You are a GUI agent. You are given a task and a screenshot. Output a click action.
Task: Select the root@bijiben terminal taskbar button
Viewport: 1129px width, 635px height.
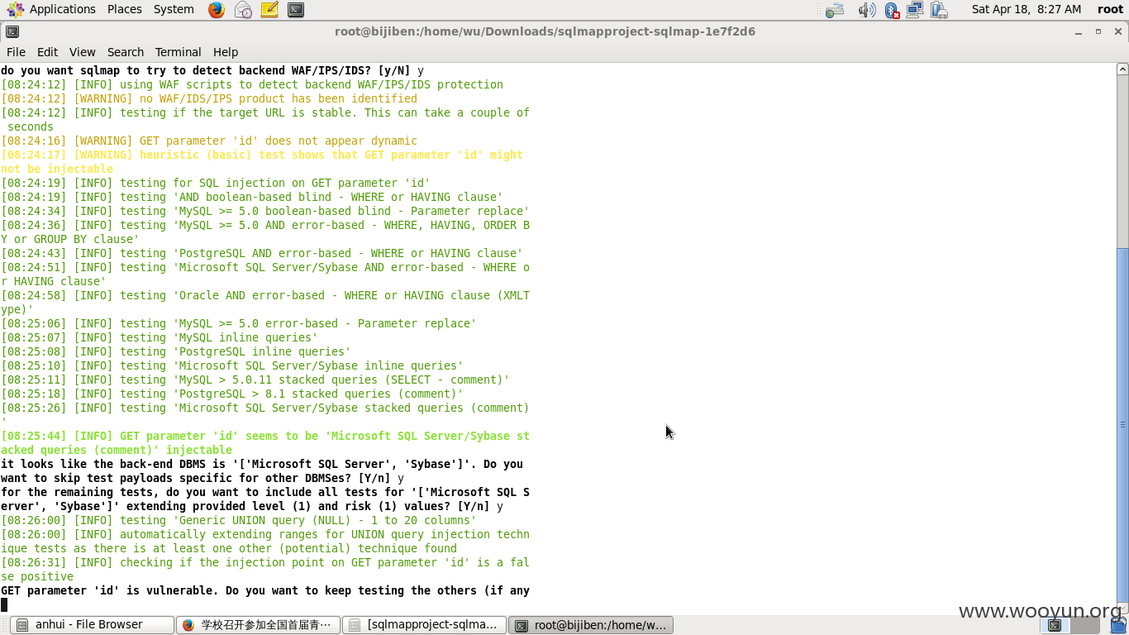coord(591,625)
